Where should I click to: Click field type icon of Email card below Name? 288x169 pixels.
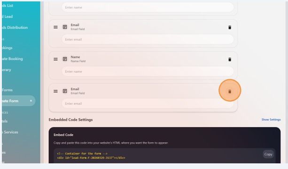click(65, 91)
